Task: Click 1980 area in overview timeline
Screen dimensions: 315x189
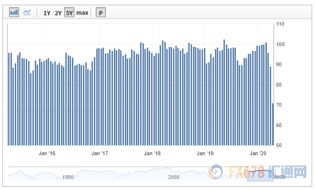Action: click(68, 177)
